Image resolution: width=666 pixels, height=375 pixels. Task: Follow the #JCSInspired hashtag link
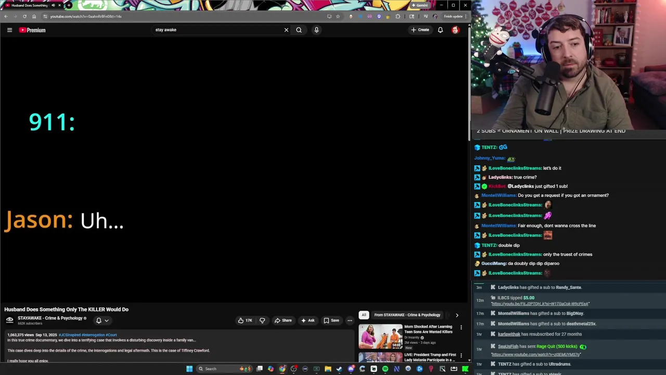coord(70,335)
